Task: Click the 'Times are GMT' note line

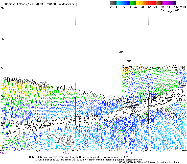Action: pos(79,157)
